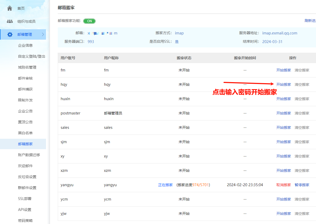
Task: Open 反垃圾设置 submenu item
Action: [27, 177]
